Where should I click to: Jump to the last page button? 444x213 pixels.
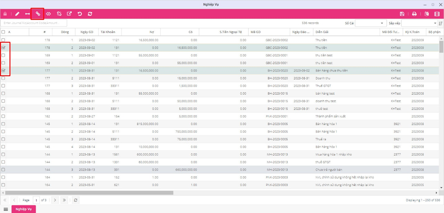64,200
